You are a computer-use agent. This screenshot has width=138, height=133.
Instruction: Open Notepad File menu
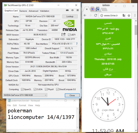tap(9, 105)
